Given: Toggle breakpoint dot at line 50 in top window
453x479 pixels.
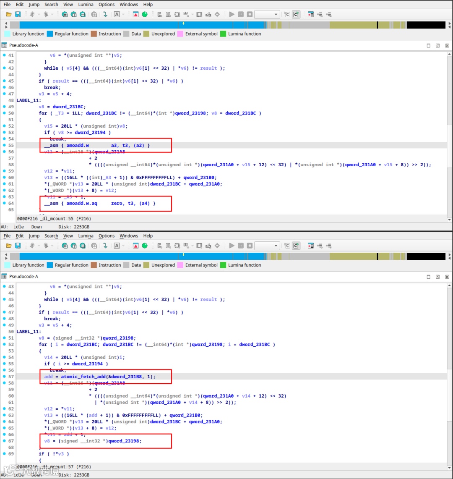Looking at the screenshot, I should [4, 113].
